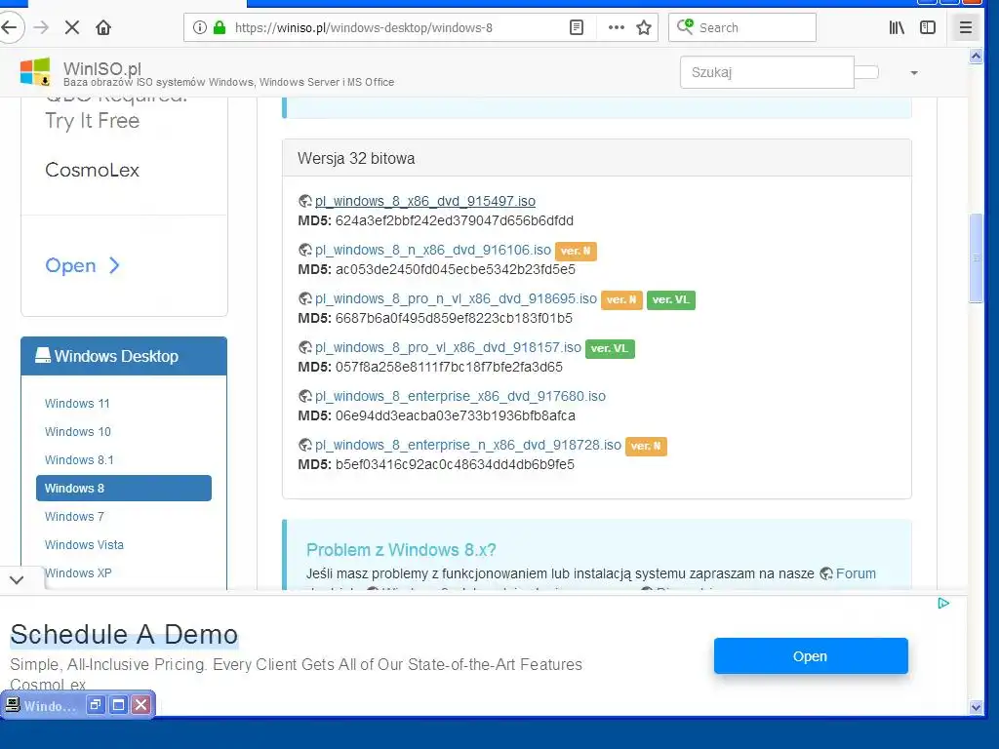999x749 pixels.
Task: Select Windows 8.1 in sidebar menu
Action: 79,460
